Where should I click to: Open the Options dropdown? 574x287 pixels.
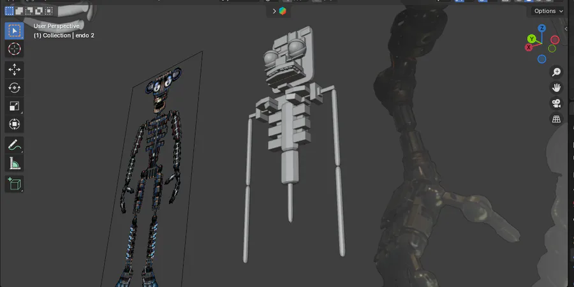(548, 11)
